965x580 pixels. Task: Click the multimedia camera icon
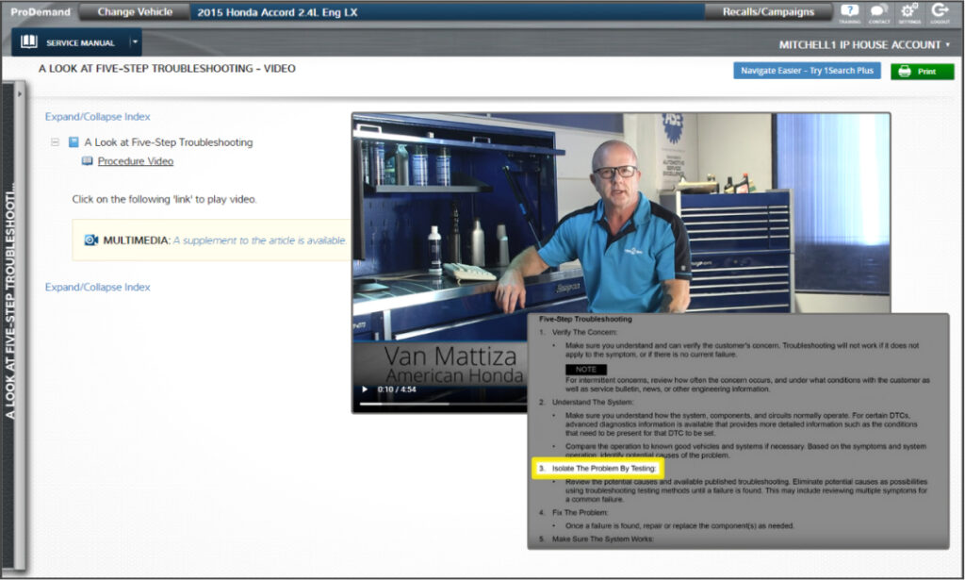pos(90,240)
